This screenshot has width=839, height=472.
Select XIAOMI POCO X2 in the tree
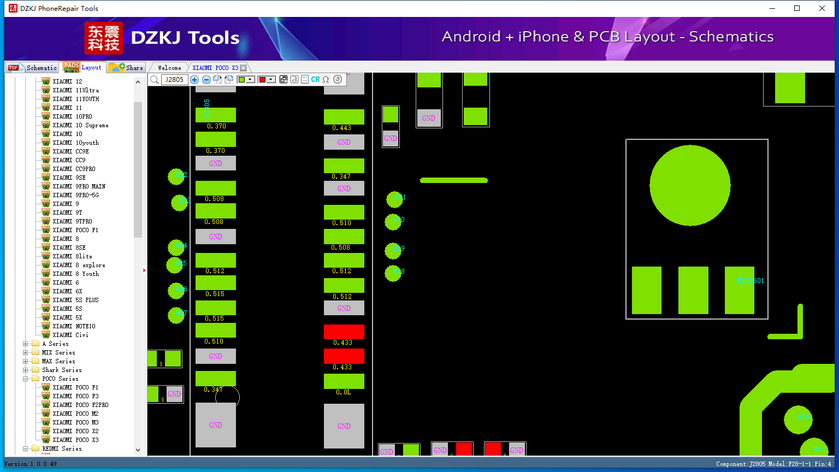click(x=75, y=431)
